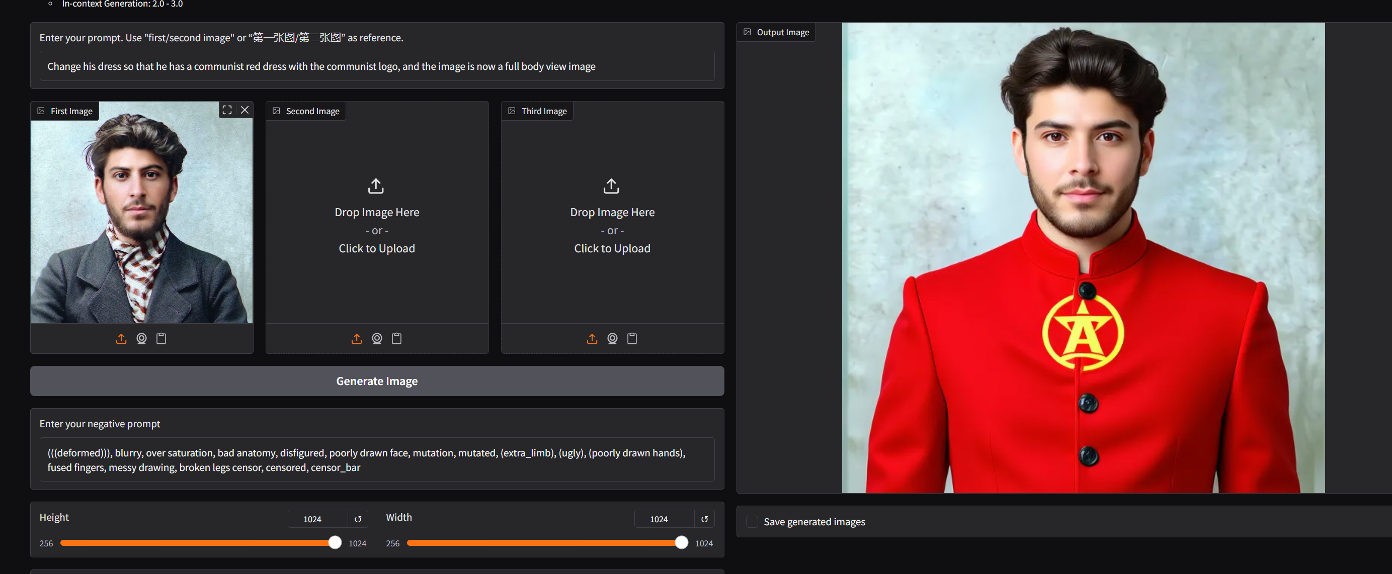Click the negative prompt text field
The image size is (1392, 574).
pos(377,459)
